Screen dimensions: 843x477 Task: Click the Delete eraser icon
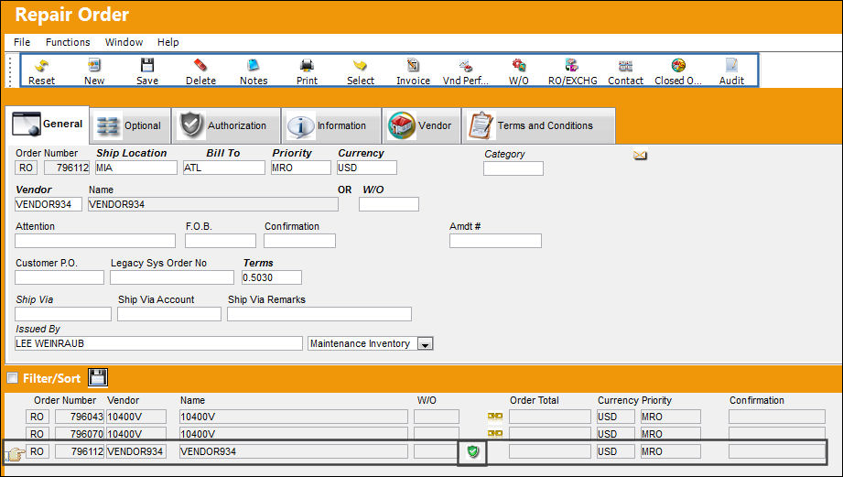200,66
